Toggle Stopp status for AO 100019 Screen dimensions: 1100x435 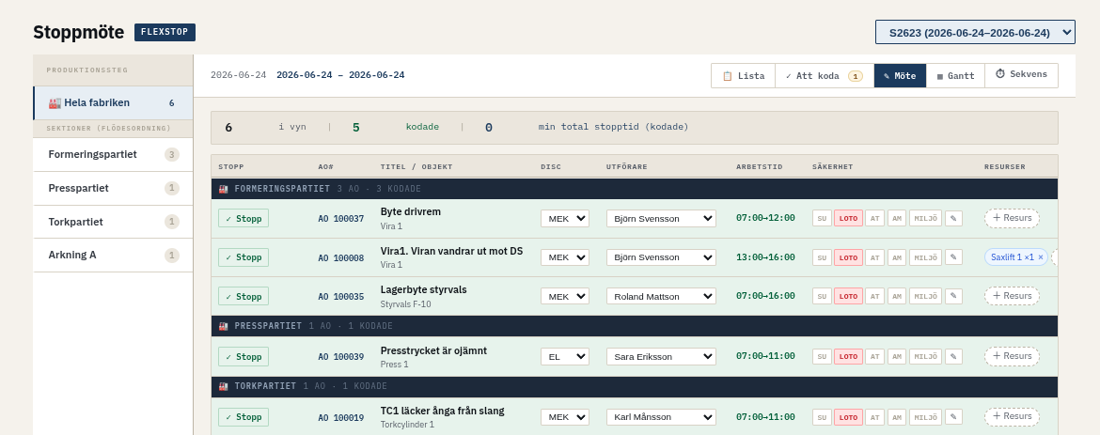coord(244,417)
